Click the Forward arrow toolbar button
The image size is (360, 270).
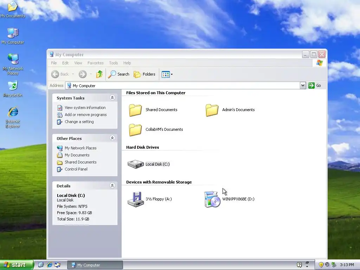[x=83, y=74]
